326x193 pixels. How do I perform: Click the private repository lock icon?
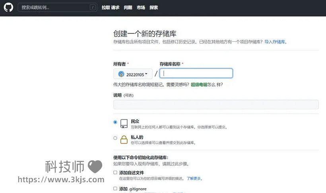124,140
